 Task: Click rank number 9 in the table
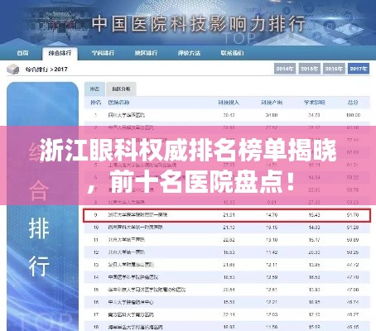click(95, 214)
